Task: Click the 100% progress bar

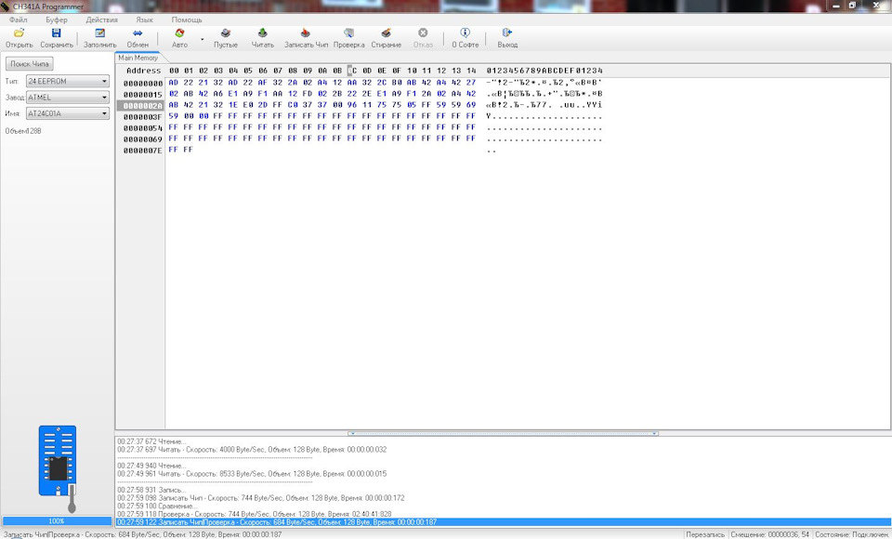Action: [57, 520]
